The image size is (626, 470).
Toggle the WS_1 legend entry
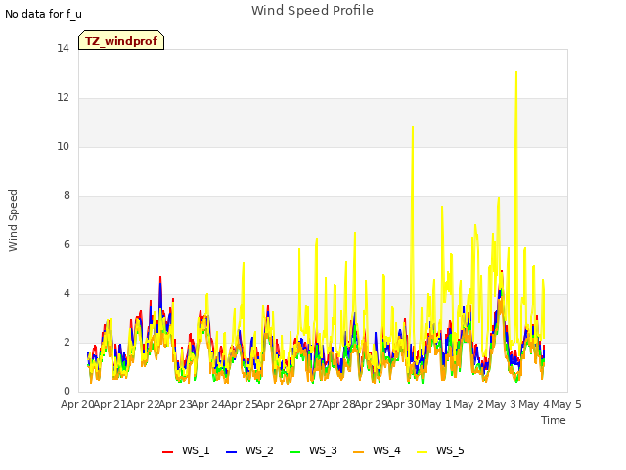[x=186, y=450]
